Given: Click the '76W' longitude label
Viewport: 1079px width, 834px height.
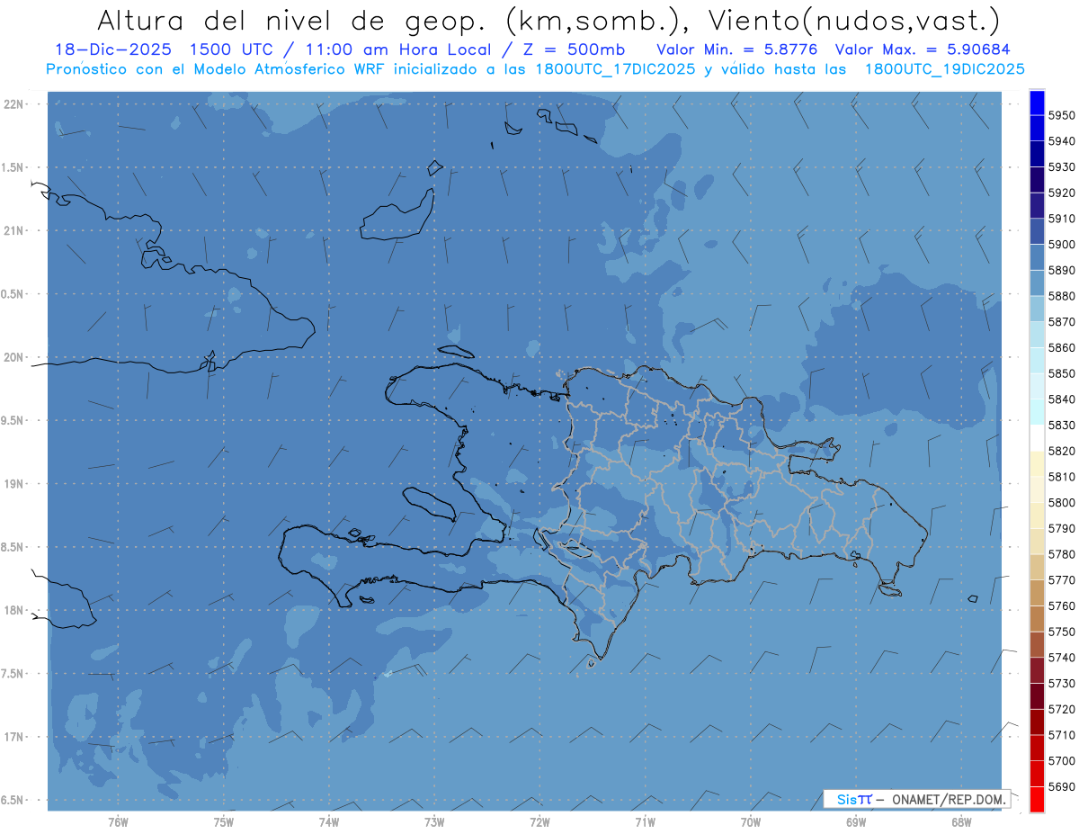Looking at the screenshot, I should [x=118, y=822].
